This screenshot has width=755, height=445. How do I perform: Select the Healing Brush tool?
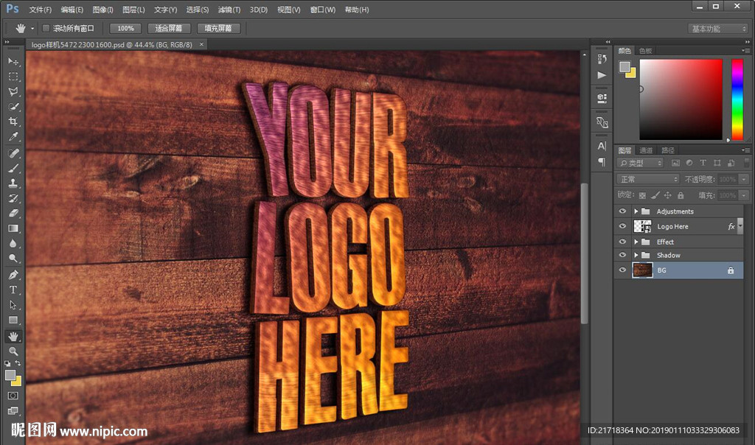tap(13, 153)
